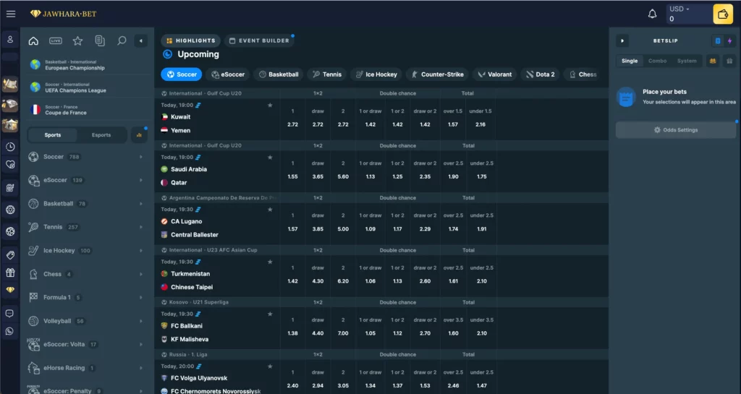Image resolution: width=741 pixels, height=394 pixels.
Task: Open the chat support bubble icon
Action: click(10, 313)
